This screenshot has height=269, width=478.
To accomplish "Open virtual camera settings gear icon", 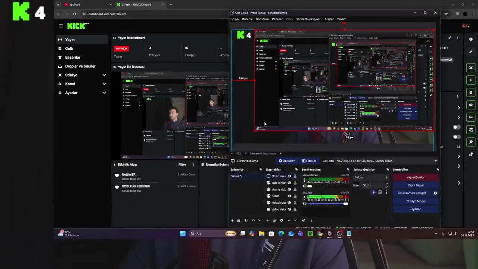I will [x=435, y=193].
